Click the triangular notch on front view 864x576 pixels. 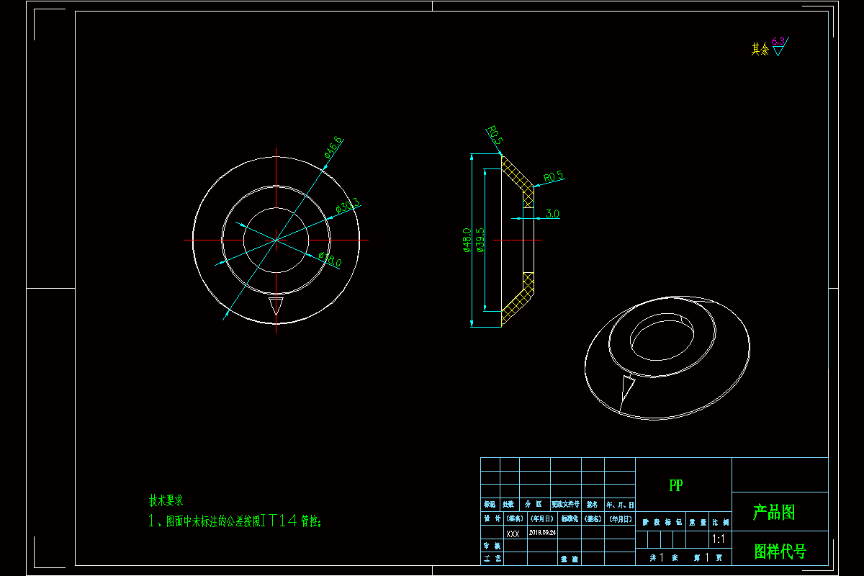click(x=276, y=305)
